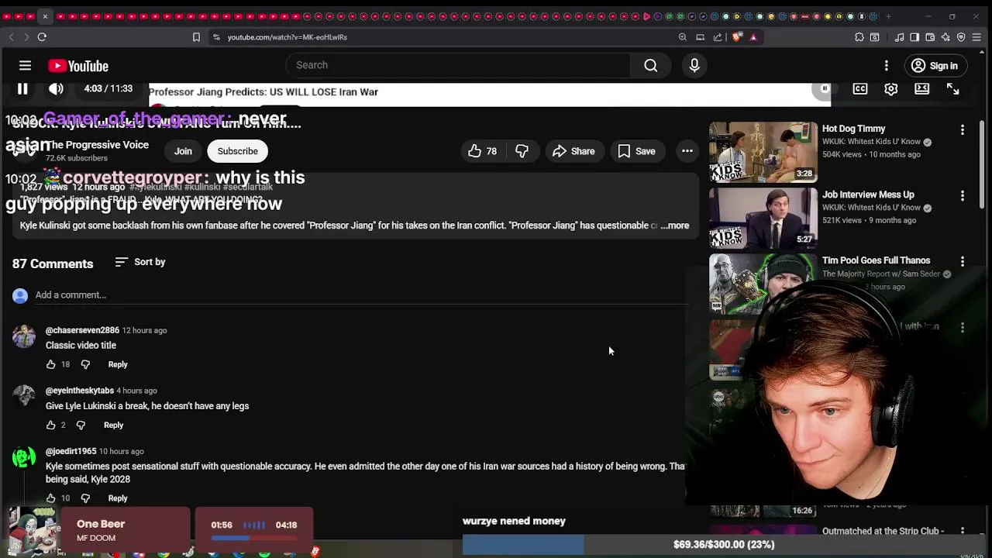Open a new browser tab with plus
992x558 pixels.
point(888,16)
